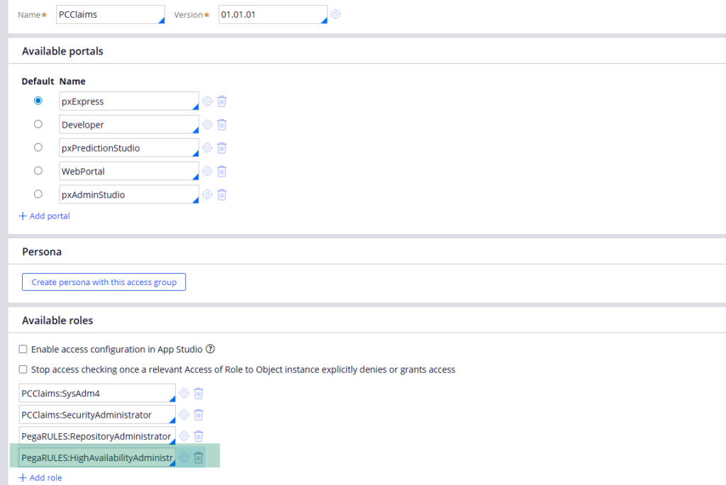726x485 pixels.
Task: Open the pxPredictionStudio portal rule icon
Action: pyautogui.click(x=208, y=147)
